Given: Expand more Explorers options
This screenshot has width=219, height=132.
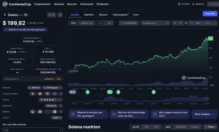Looking at the screenshot, I should click(x=61, y=106).
